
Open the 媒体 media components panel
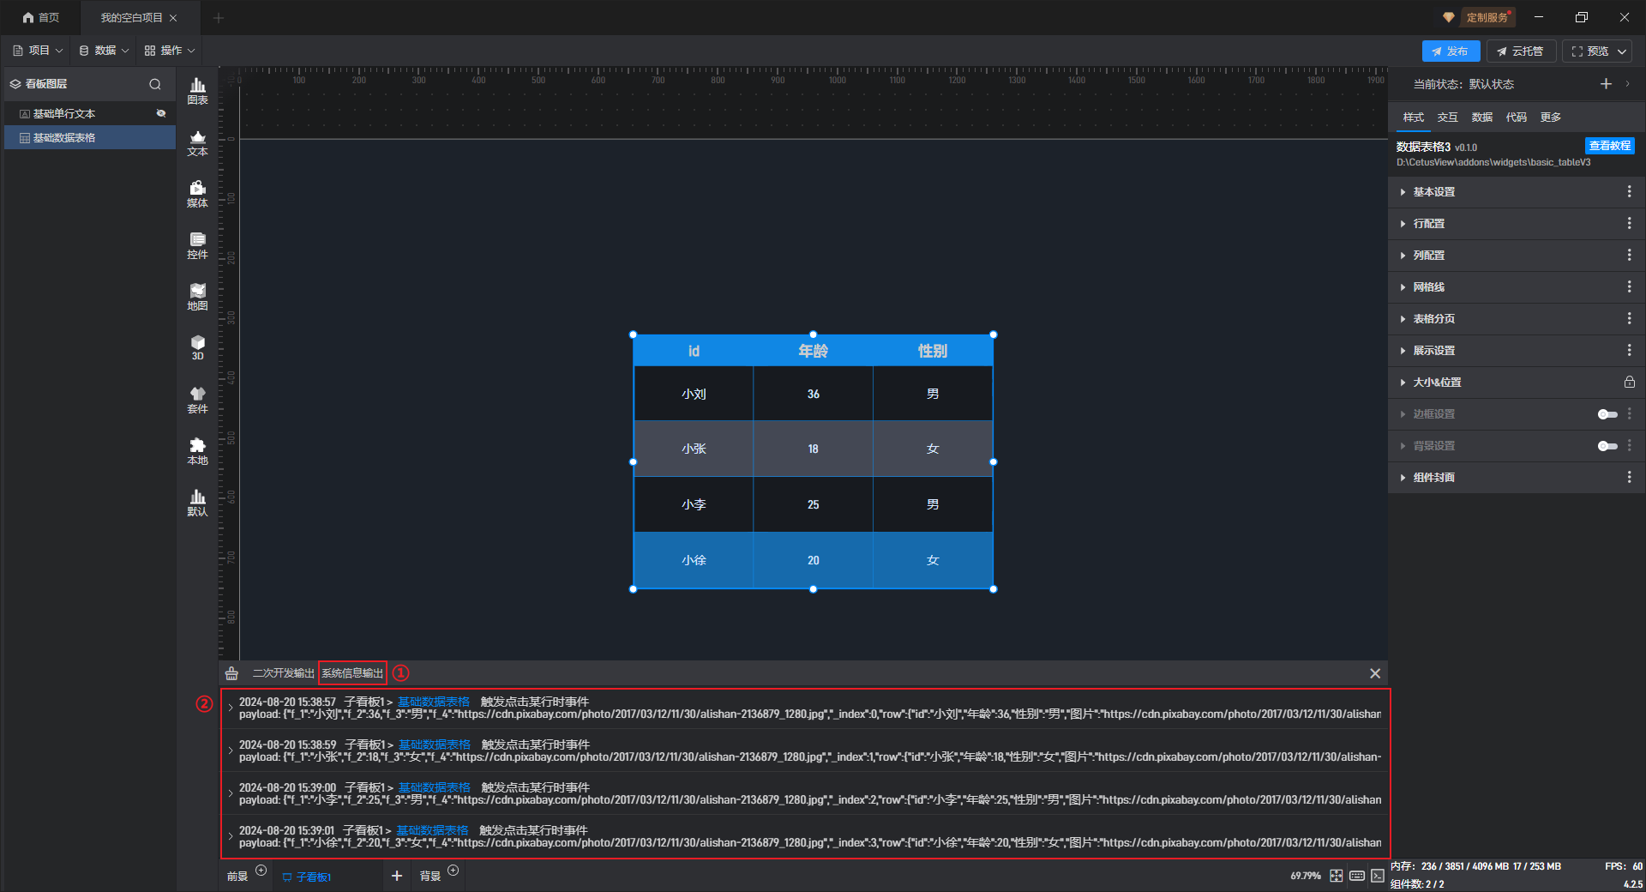pos(197,194)
